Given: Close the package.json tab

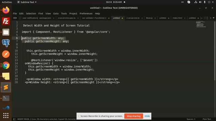Looking at the screenshot, I should pos(54,18).
